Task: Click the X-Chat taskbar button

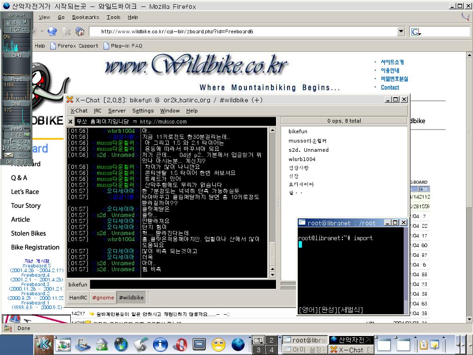Action: pos(351,350)
